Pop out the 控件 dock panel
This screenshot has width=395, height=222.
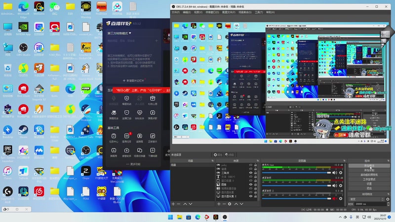click(388, 161)
